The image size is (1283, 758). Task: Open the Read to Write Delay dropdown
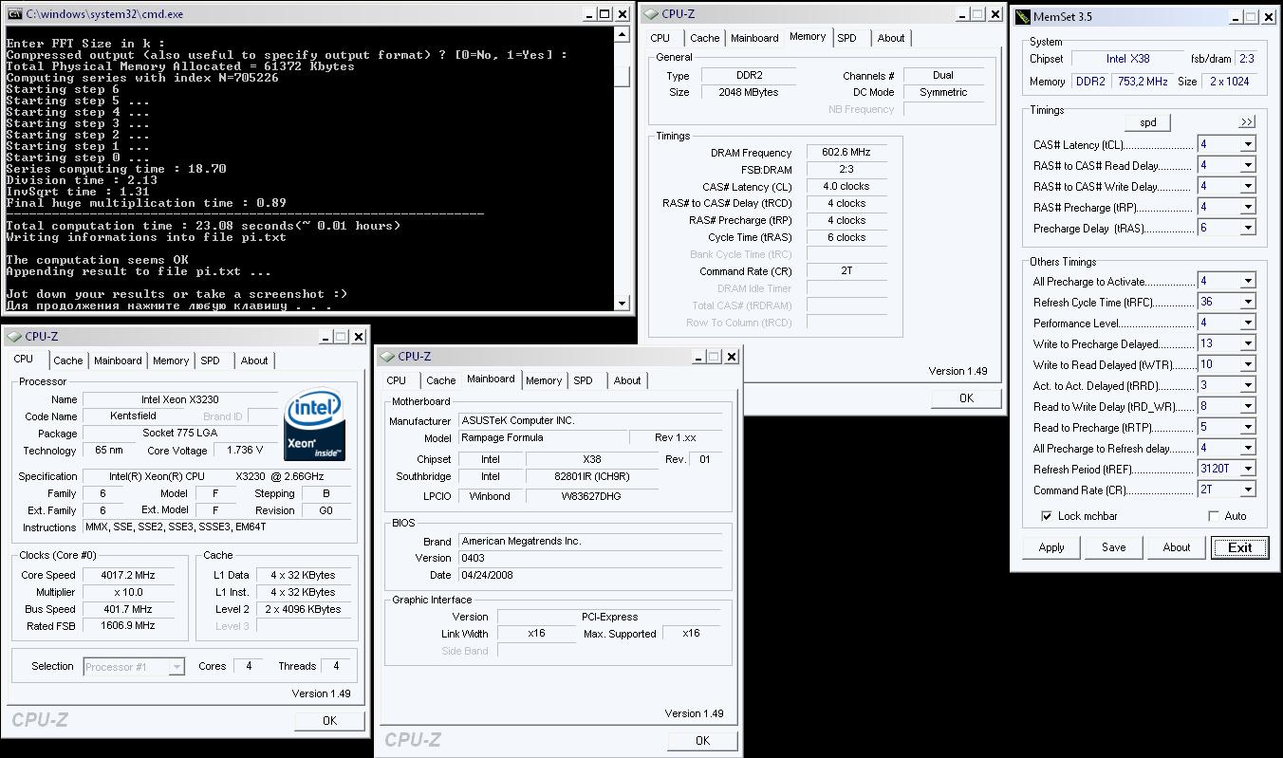(1248, 406)
